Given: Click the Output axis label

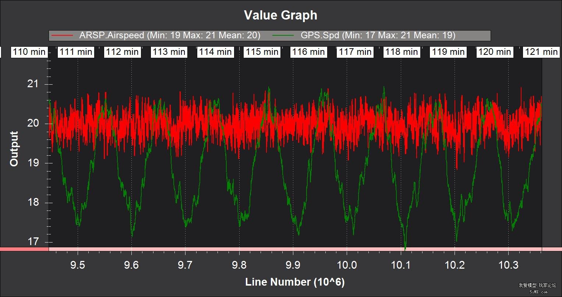Looking at the screenshot, I should coord(14,149).
